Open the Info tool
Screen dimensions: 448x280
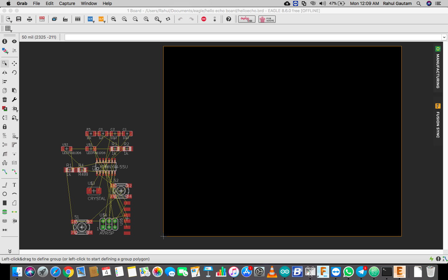5,41
